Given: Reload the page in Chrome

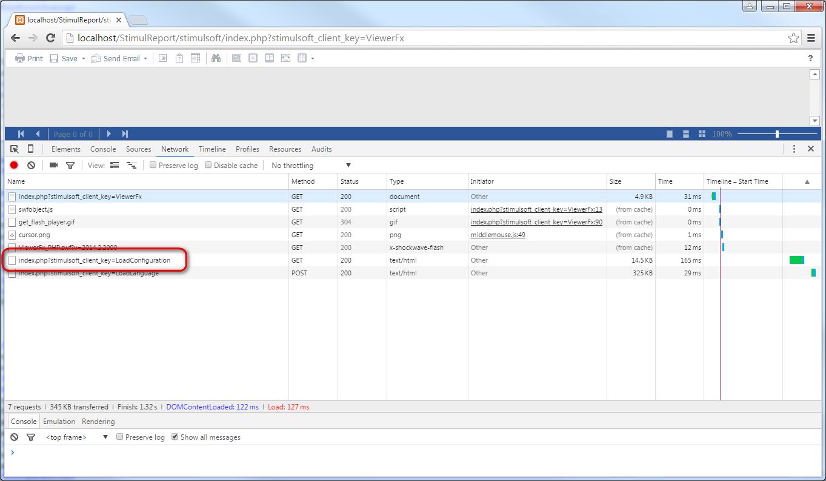Looking at the screenshot, I should click(51, 38).
